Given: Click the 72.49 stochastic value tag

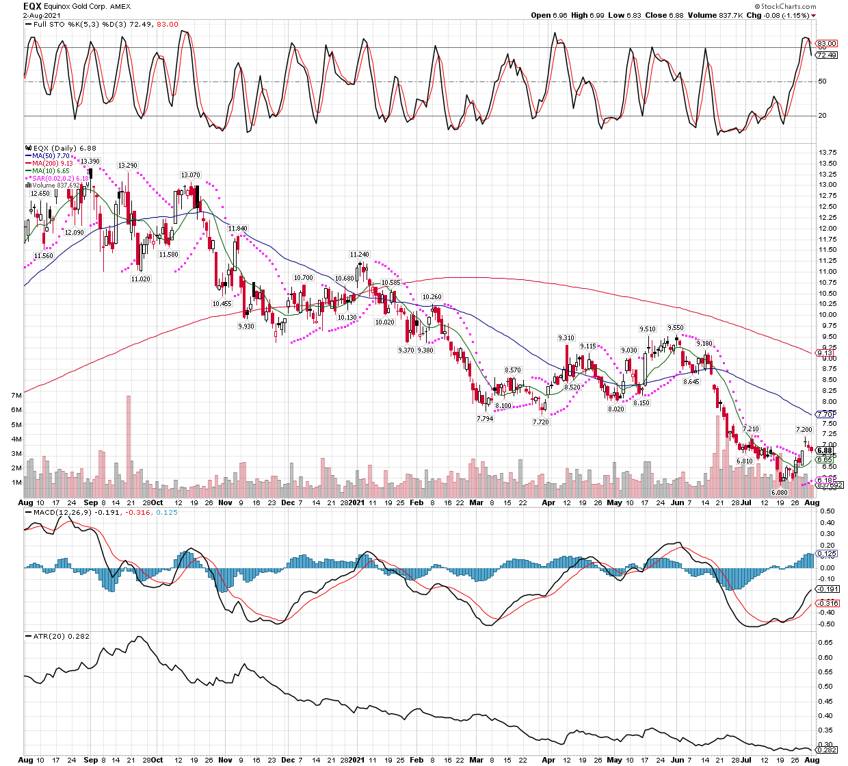Looking at the screenshot, I should (x=827, y=55).
